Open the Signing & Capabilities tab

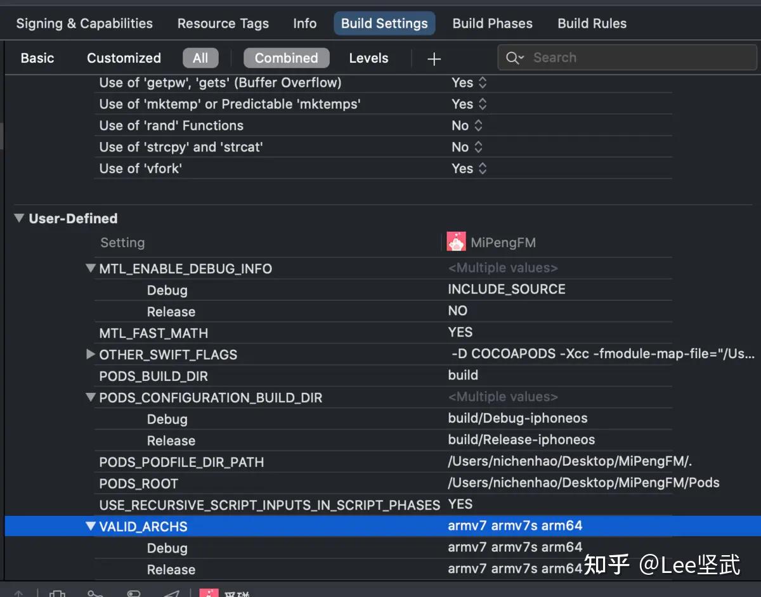[84, 23]
